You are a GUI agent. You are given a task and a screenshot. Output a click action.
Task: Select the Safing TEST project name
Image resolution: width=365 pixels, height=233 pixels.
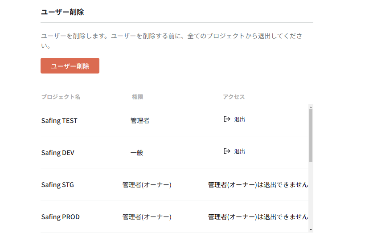59,120
